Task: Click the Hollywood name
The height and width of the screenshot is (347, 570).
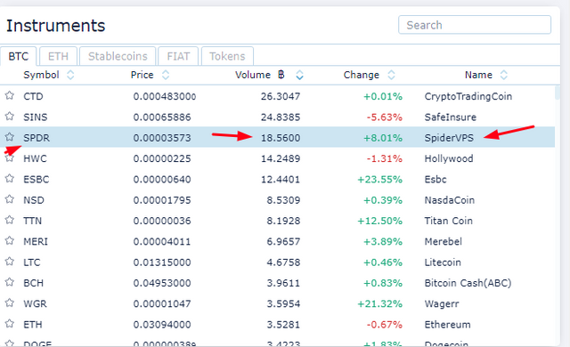Action: [x=449, y=158]
